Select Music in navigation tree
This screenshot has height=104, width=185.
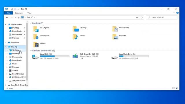tap(15, 64)
